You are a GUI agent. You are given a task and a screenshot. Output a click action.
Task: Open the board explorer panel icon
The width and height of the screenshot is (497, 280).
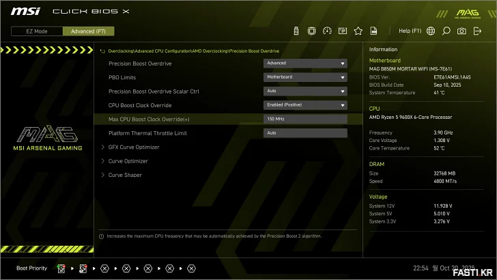click(x=343, y=31)
